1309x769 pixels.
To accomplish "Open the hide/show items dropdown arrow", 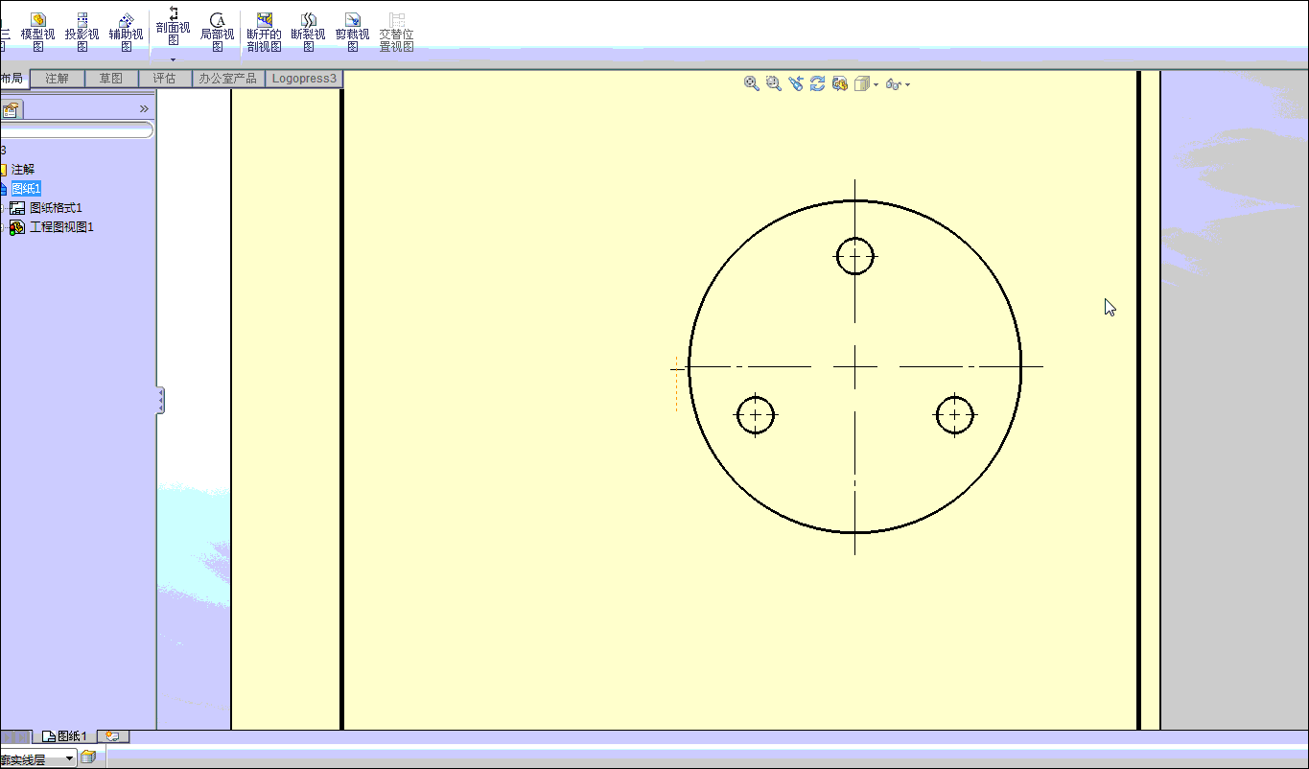I will click(x=907, y=85).
